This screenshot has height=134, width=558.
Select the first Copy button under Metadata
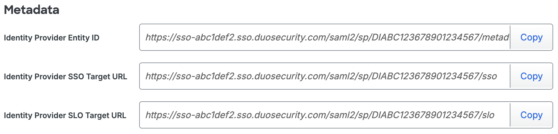pyautogui.click(x=531, y=37)
